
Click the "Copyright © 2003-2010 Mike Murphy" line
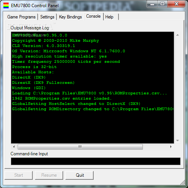[55, 41]
